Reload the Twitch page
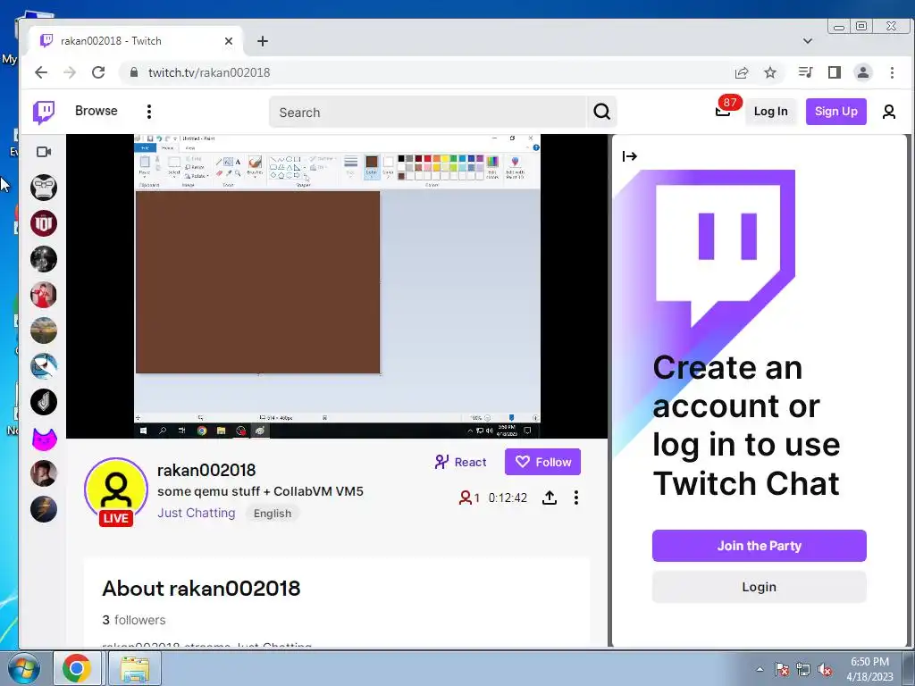Screen dimensions: 915x686 [98, 72]
